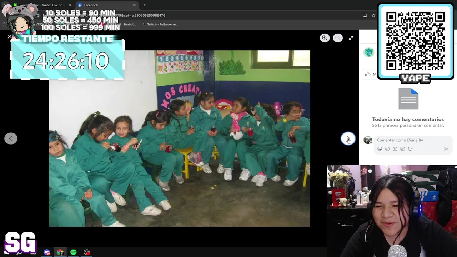This screenshot has width=457, height=257.
Task: Enter fullscreen mode for the photo viewer
Action: pos(351,38)
